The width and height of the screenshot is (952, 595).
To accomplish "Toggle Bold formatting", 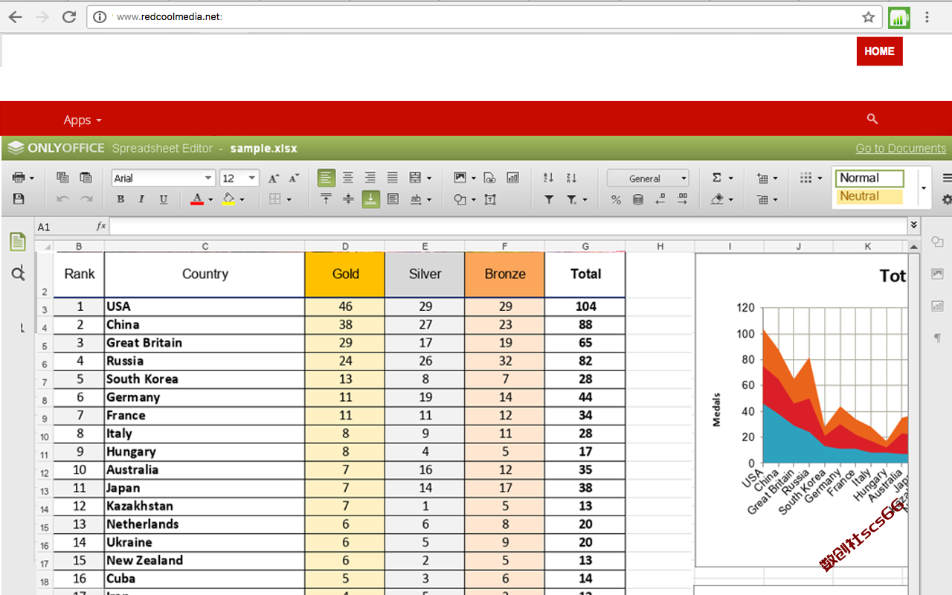I will 120,199.
